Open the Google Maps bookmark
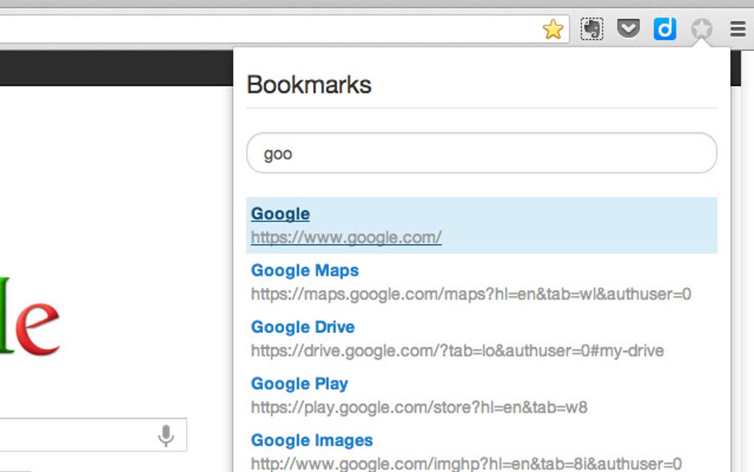Image resolution: width=754 pixels, height=472 pixels. [x=305, y=271]
